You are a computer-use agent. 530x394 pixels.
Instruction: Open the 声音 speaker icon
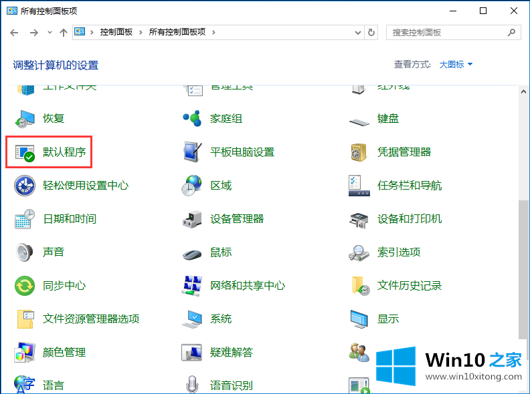(25, 252)
